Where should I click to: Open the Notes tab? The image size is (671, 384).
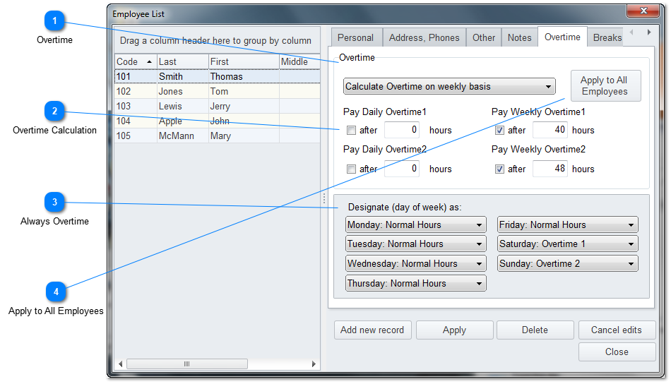(519, 38)
